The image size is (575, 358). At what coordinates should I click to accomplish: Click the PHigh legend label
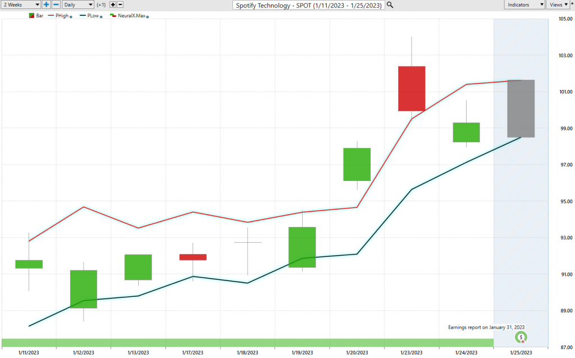62,16
